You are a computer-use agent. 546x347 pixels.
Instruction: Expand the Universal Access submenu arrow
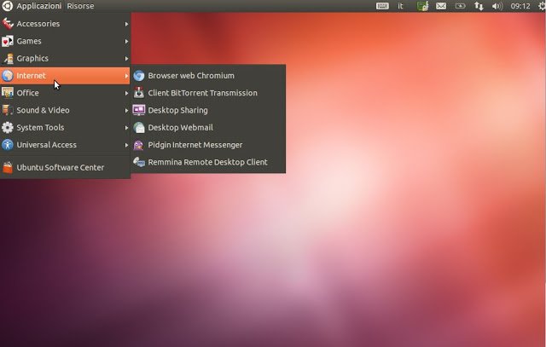pyautogui.click(x=126, y=145)
